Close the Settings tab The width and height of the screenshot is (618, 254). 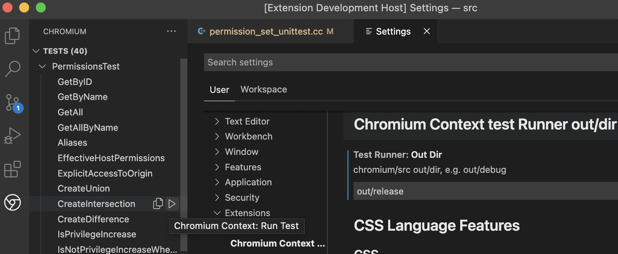426,31
